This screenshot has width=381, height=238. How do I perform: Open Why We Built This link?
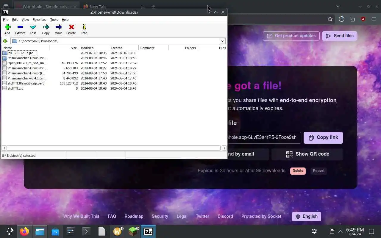click(81, 216)
